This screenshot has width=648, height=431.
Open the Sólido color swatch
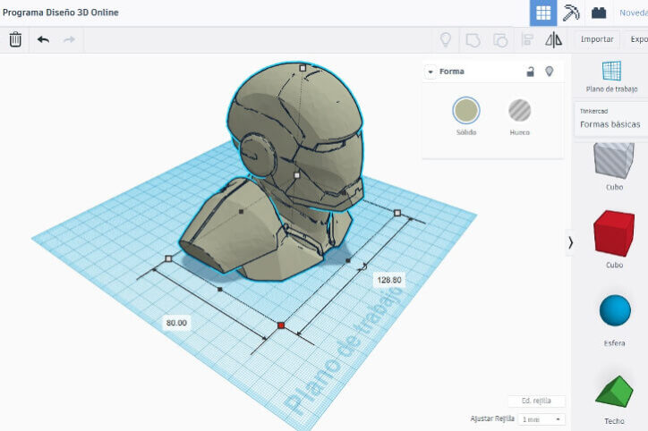(465, 111)
